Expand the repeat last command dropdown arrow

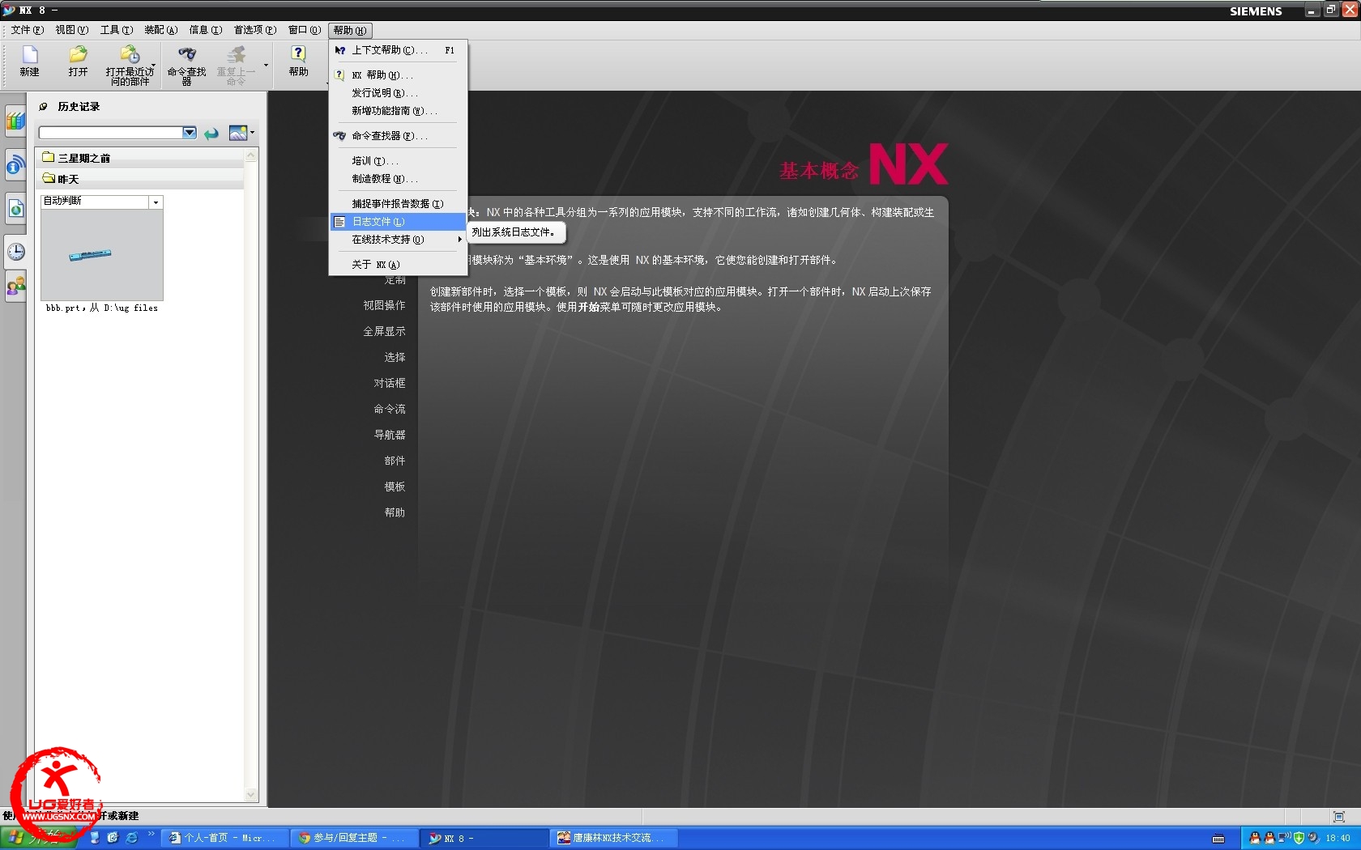pos(266,66)
